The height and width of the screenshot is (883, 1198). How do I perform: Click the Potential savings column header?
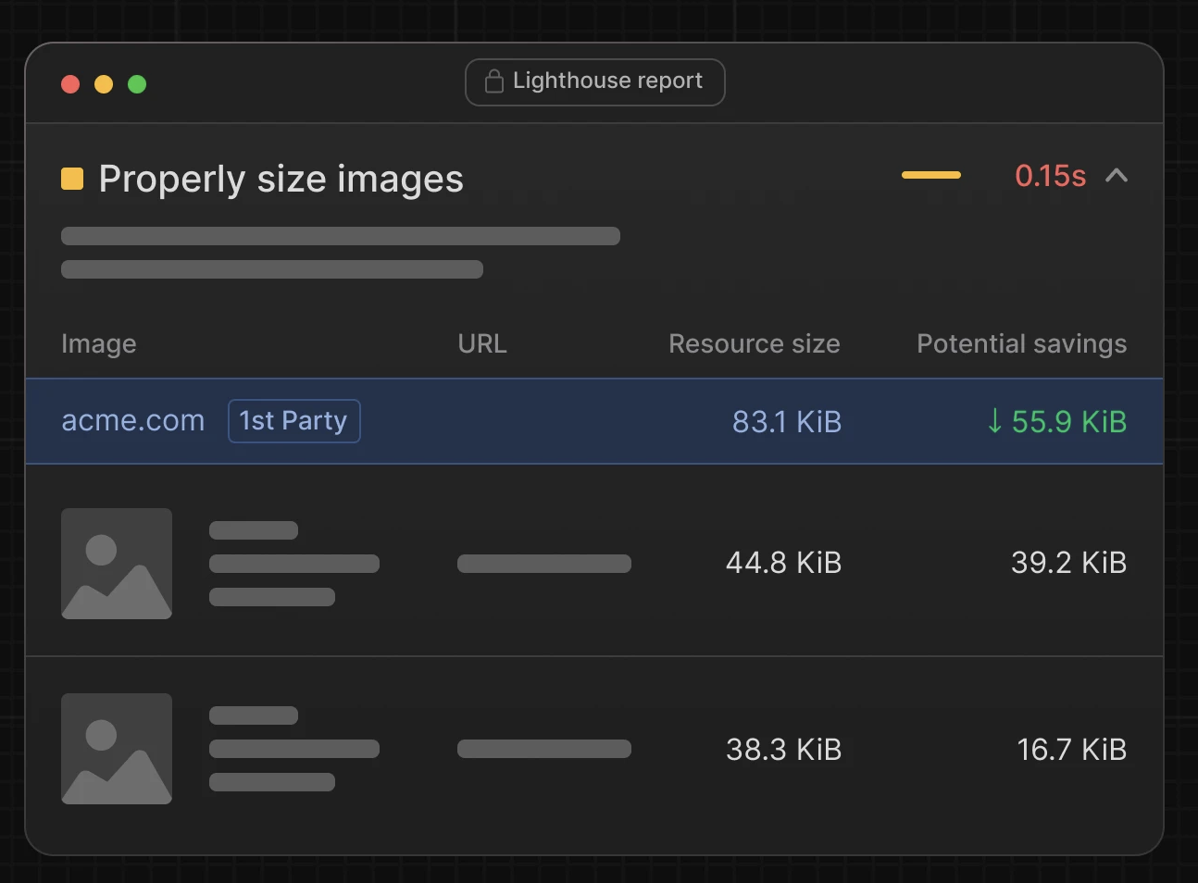1021,343
